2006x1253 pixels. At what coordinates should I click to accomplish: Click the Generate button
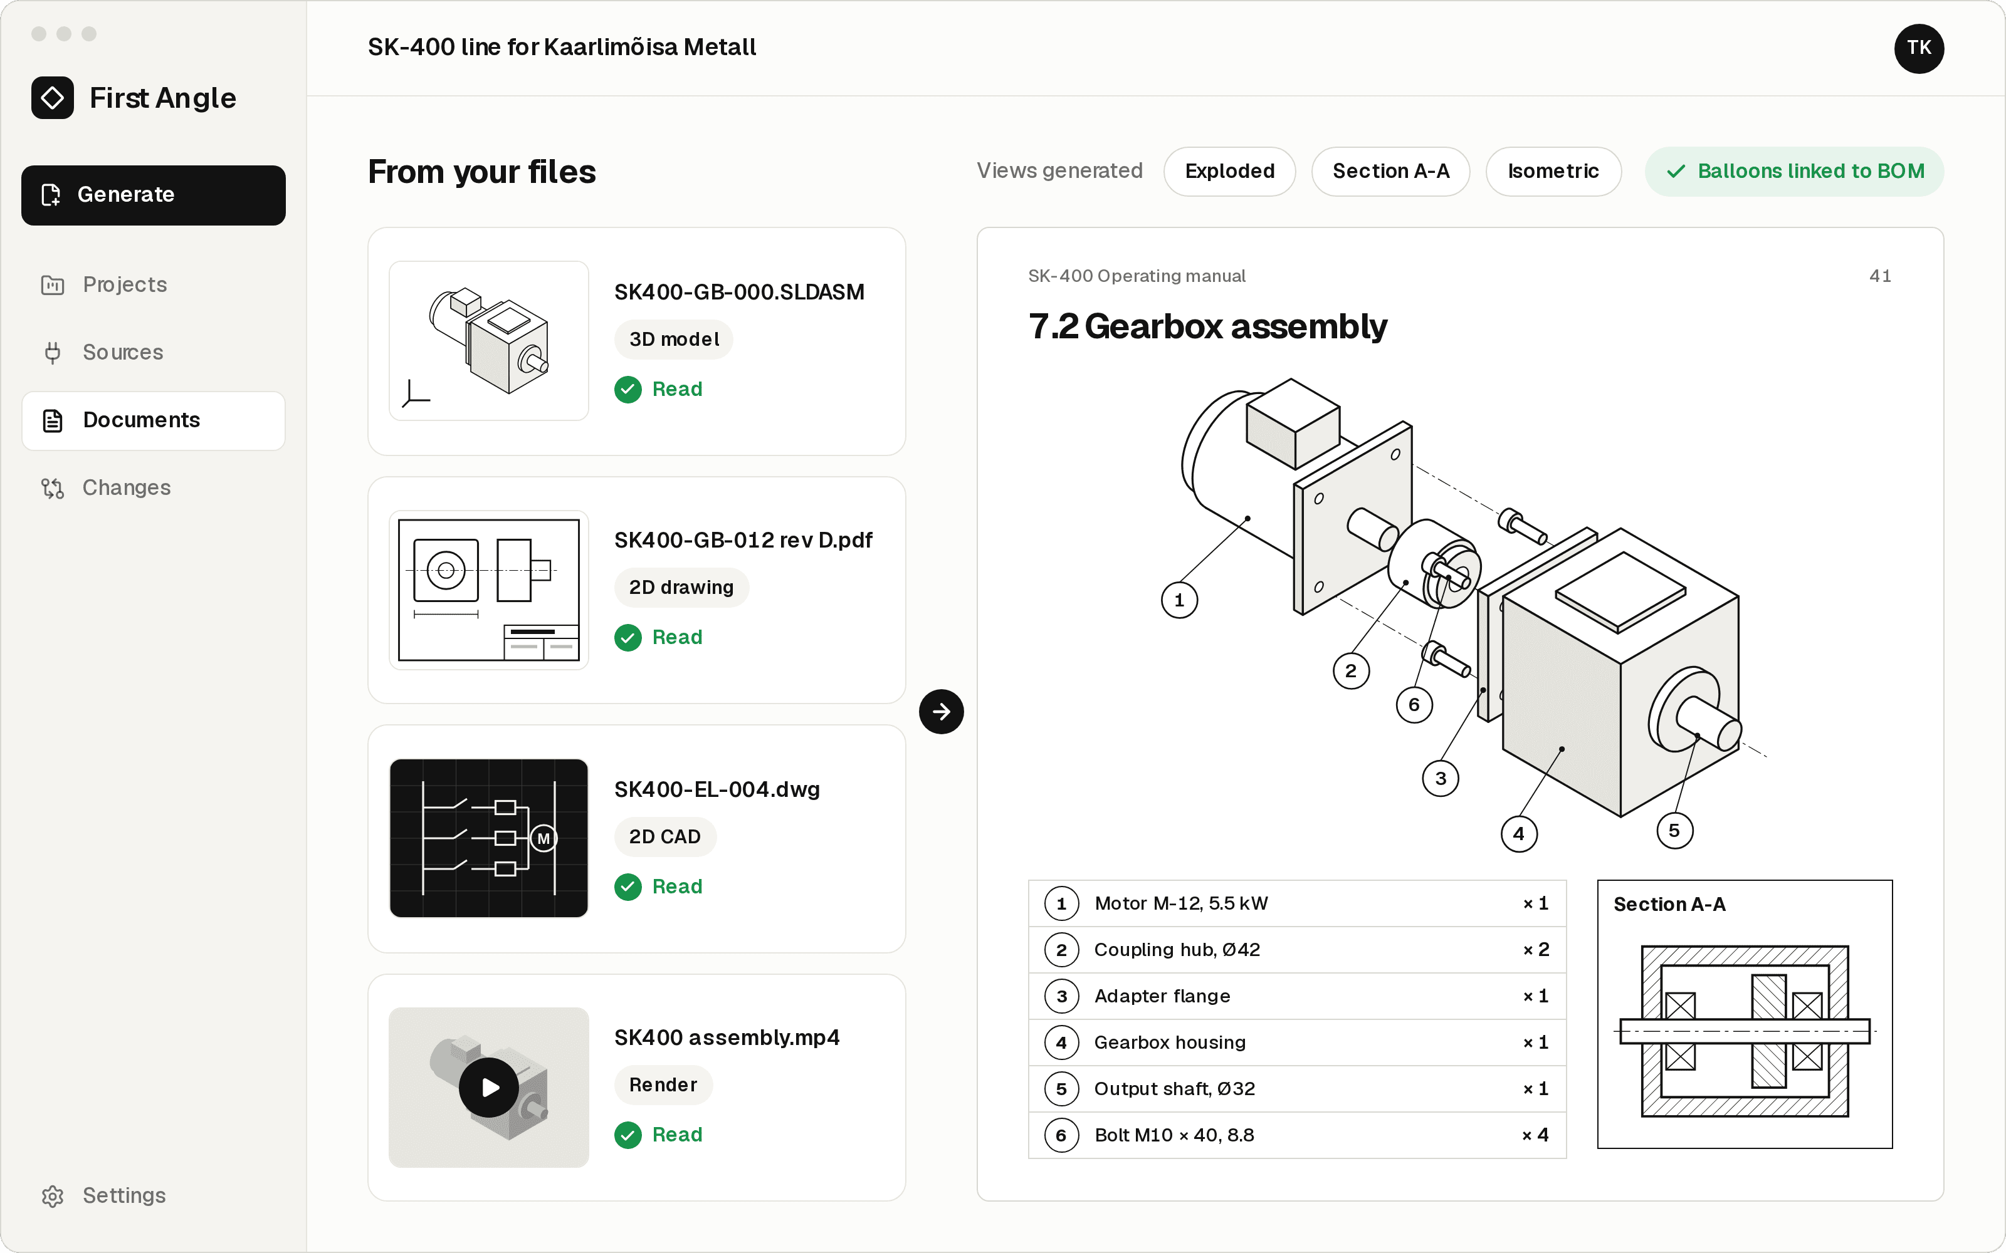(x=154, y=195)
